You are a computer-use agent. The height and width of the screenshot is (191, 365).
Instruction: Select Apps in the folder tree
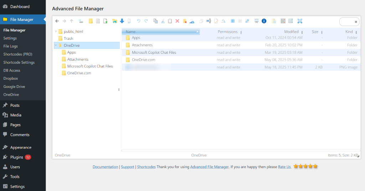pos(71,52)
